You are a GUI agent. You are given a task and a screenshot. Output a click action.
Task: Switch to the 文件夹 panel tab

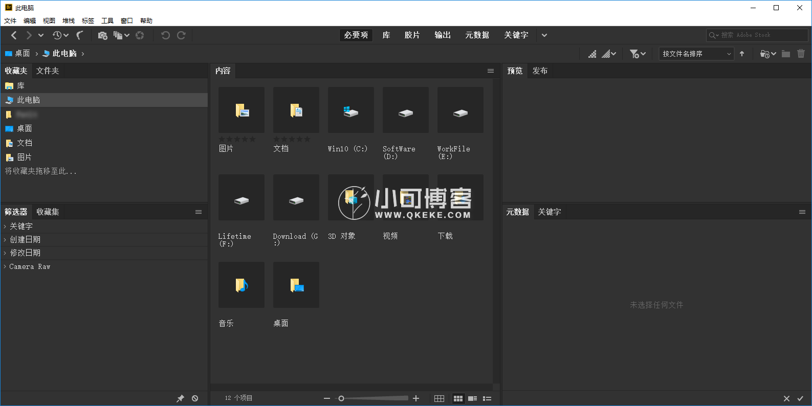point(48,71)
